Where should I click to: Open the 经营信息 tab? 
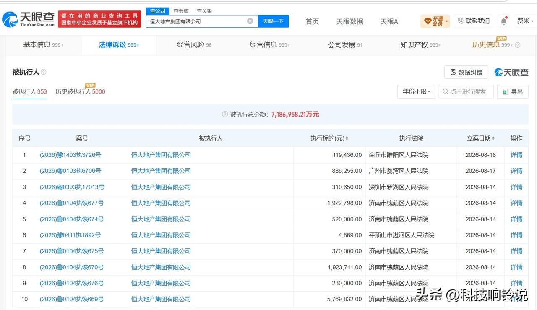click(x=270, y=45)
